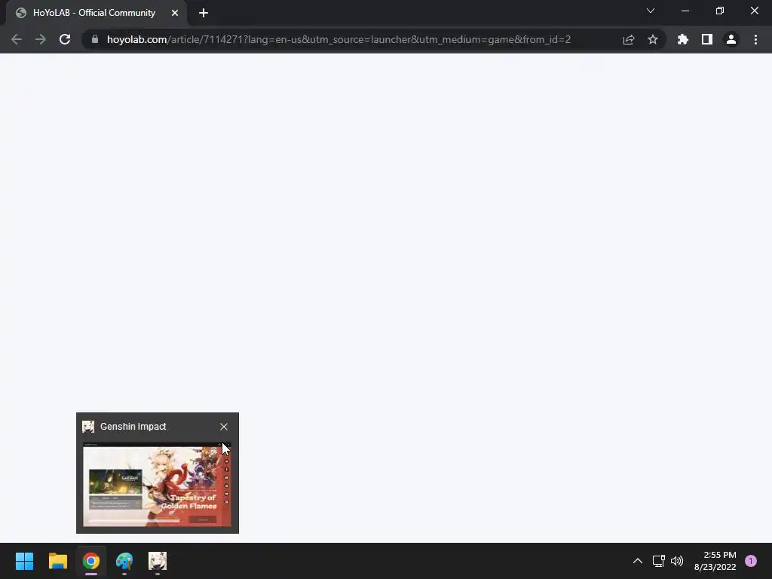Reload the HoYoLAB page
772x579 pixels.
(65, 39)
